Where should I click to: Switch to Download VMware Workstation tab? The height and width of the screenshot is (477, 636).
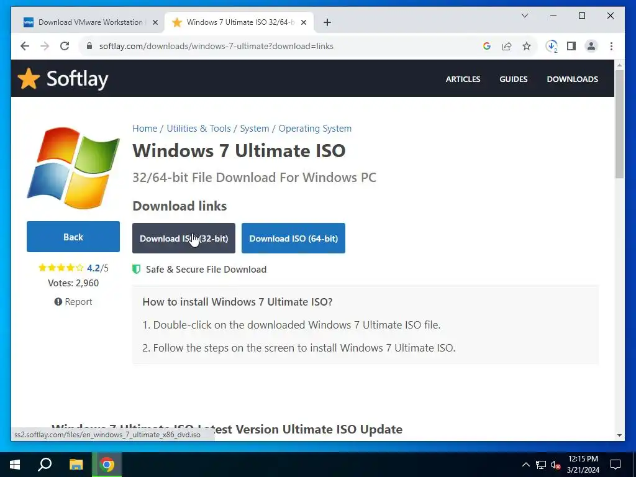point(89,22)
